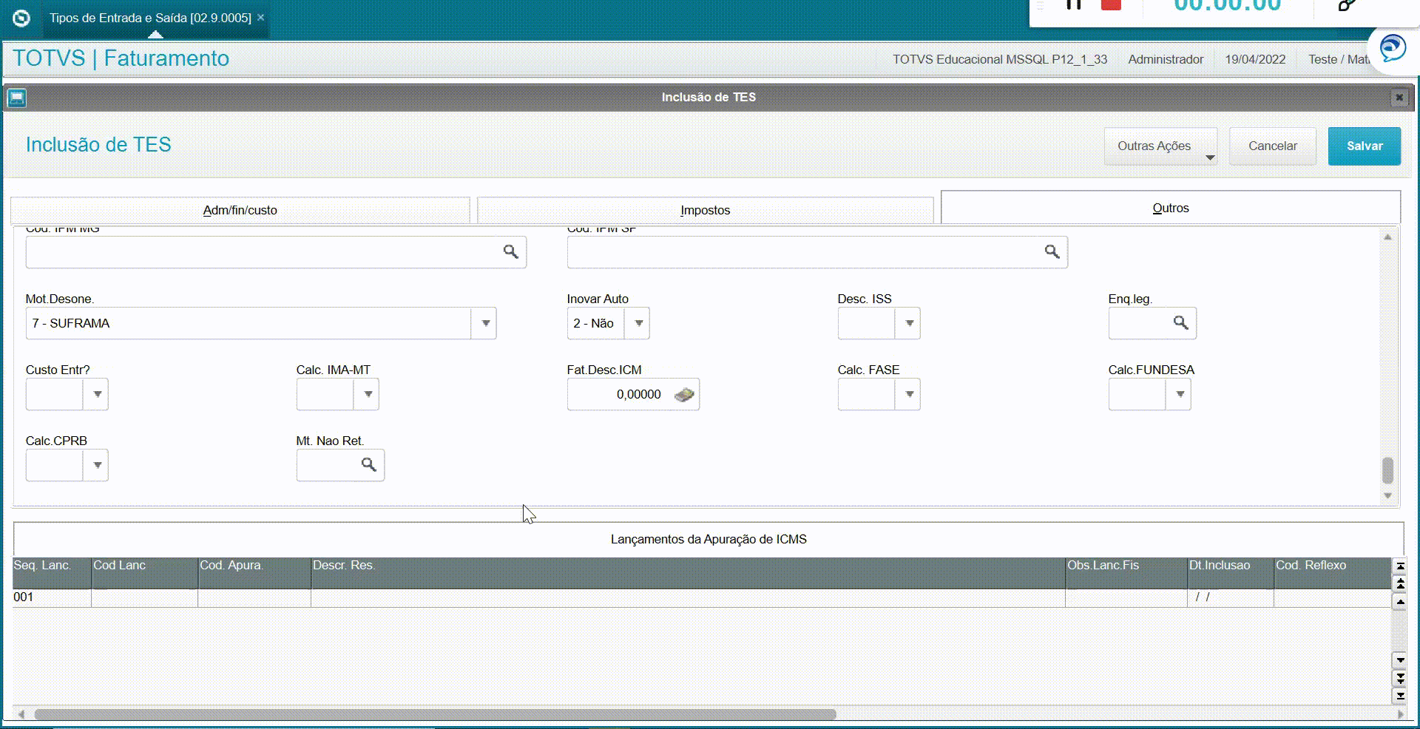Switch to the Adm/fin/custo tab
Viewport: 1420px width, 729px height.
240,210
